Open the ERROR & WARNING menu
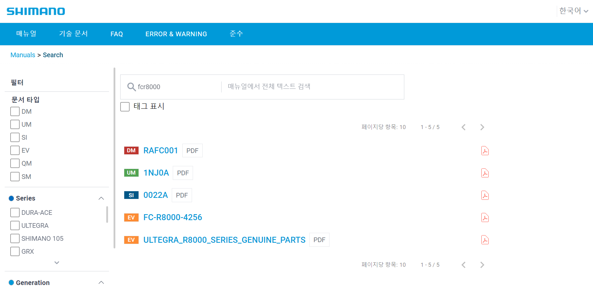Screen dimensions: 593x286 (176, 34)
